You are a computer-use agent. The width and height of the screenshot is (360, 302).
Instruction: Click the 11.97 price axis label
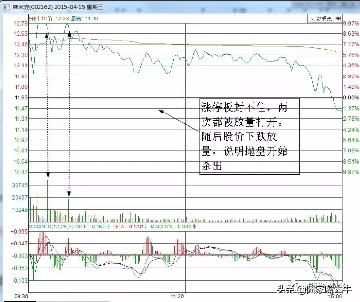pyautogui.click(x=21, y=76)
